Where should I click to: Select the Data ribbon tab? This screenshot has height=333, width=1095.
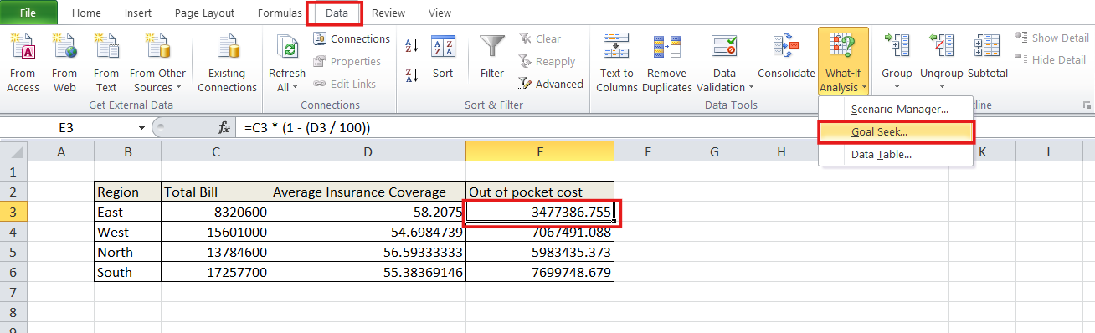click(337, 13)
